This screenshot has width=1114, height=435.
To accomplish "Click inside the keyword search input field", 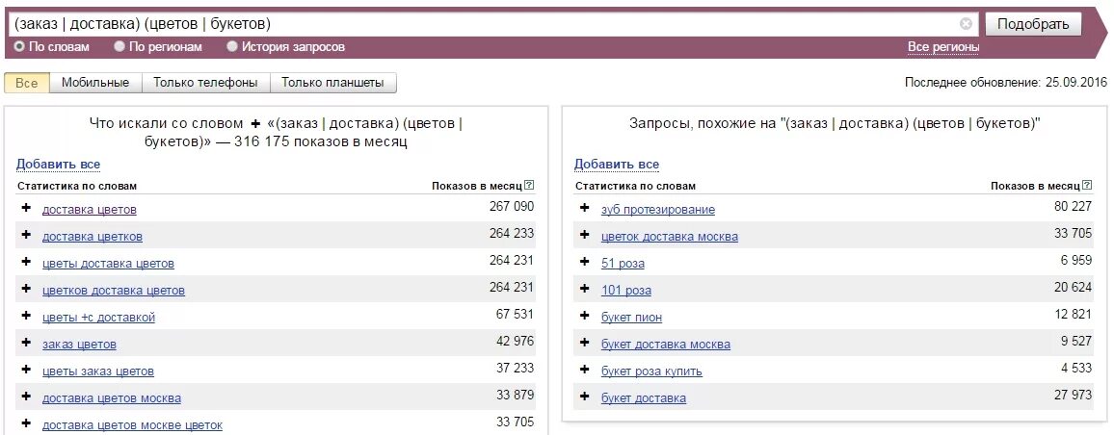I will pos(483,24).
